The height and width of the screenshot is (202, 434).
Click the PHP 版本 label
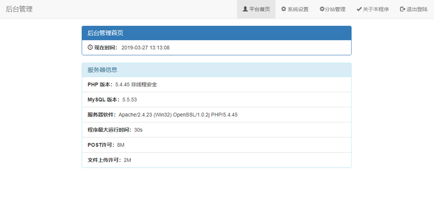pos(100,85)
